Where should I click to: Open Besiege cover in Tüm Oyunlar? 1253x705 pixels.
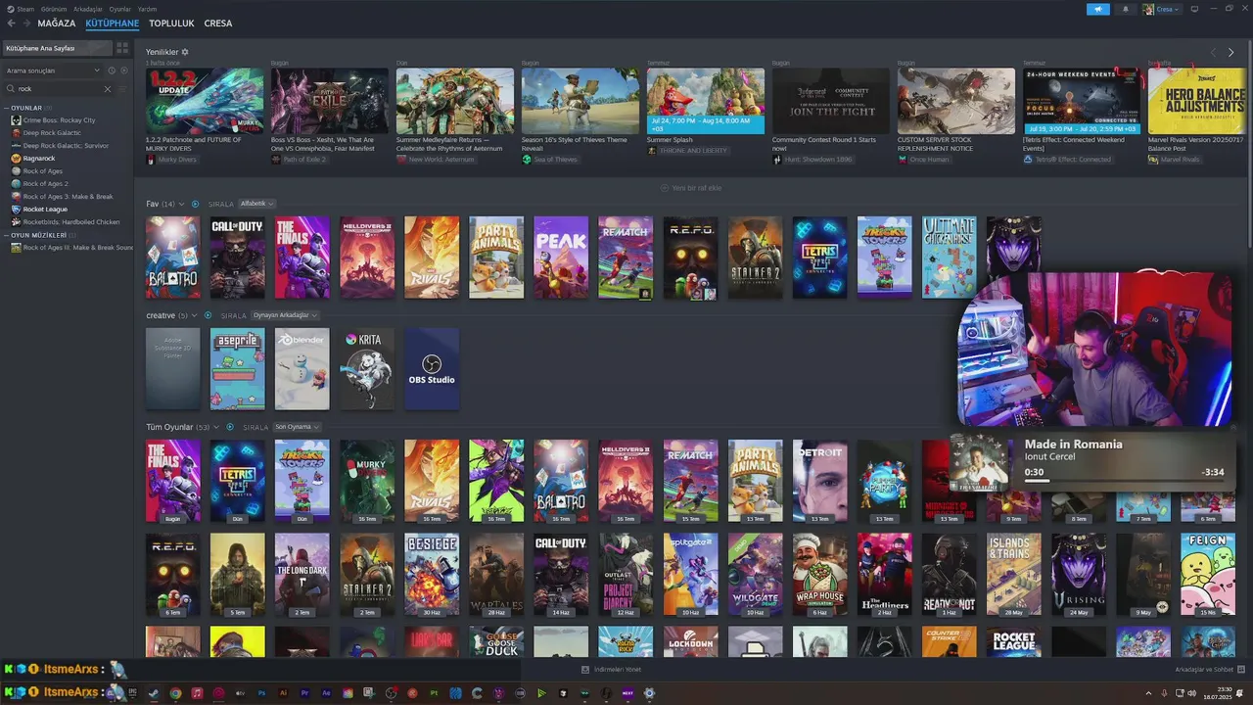432,574
